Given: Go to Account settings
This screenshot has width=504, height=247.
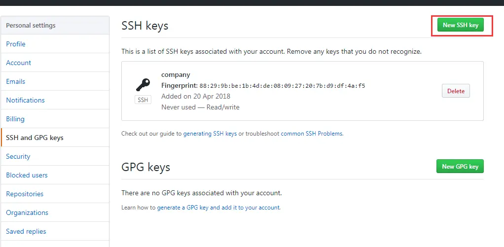Looking at the screenshot, I should click(x=19, y=63).
